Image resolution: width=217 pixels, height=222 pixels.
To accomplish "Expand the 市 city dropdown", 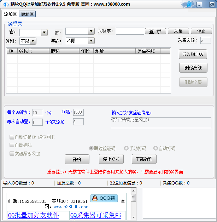I will tap(91, 31).
